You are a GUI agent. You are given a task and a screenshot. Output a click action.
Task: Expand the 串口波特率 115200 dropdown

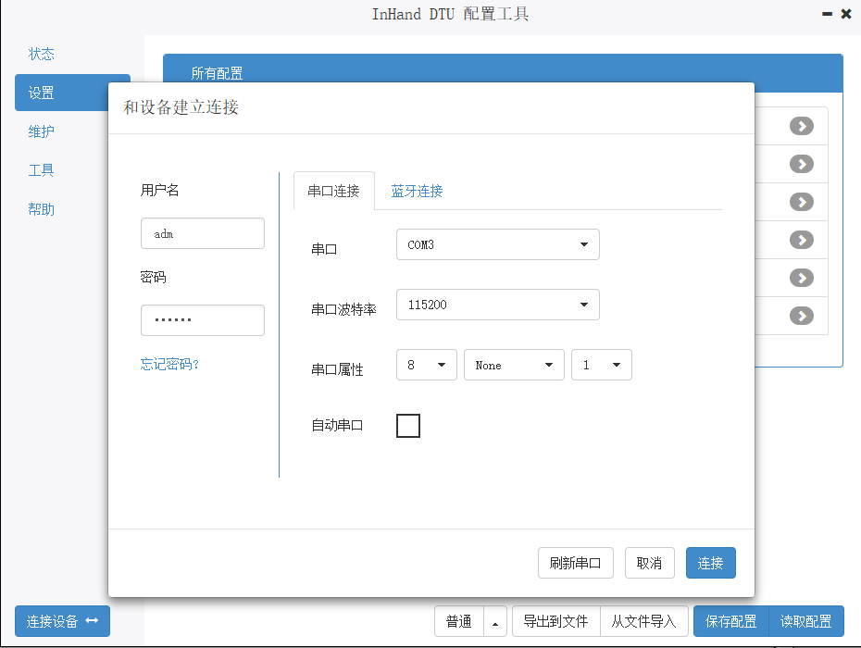click(x=497, y=305)
